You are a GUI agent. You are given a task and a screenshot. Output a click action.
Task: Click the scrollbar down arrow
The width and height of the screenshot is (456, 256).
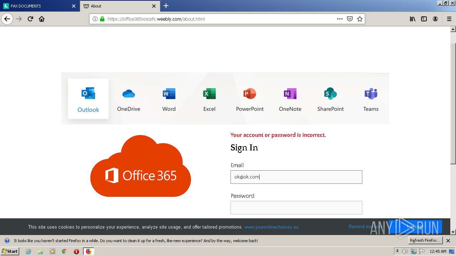(453, 232)
